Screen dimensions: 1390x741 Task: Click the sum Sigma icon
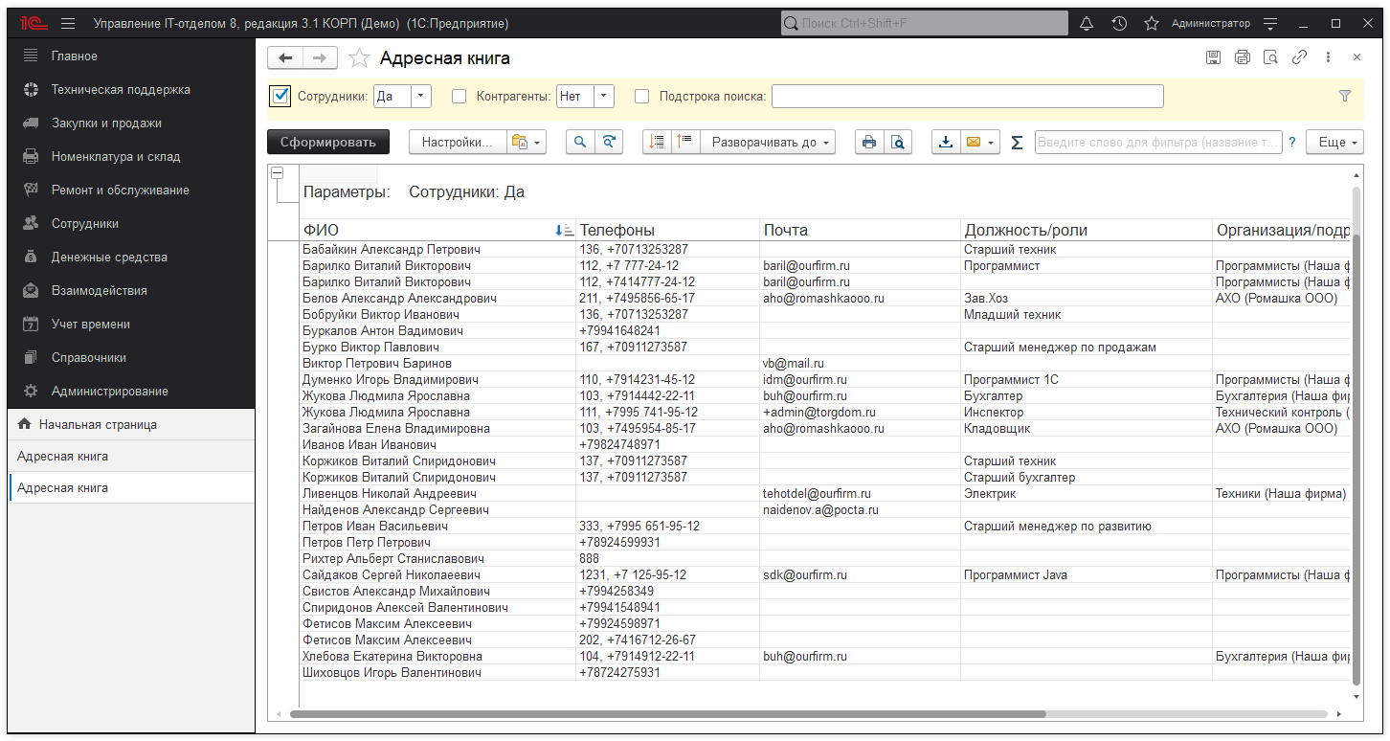coord(1017,143)
